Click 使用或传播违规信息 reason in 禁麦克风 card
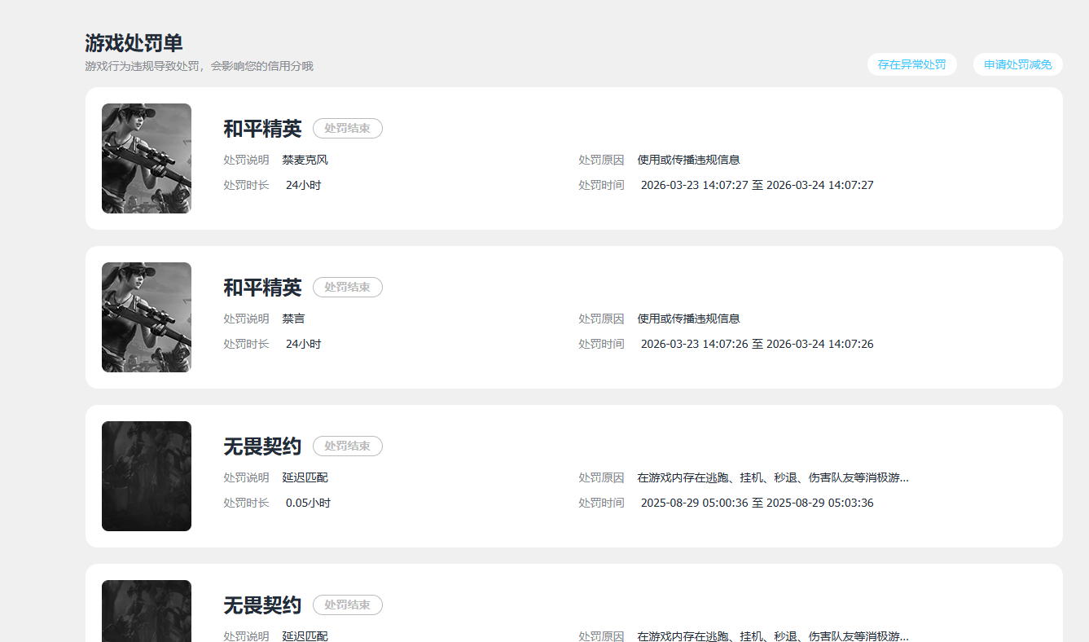 [689, 160]
